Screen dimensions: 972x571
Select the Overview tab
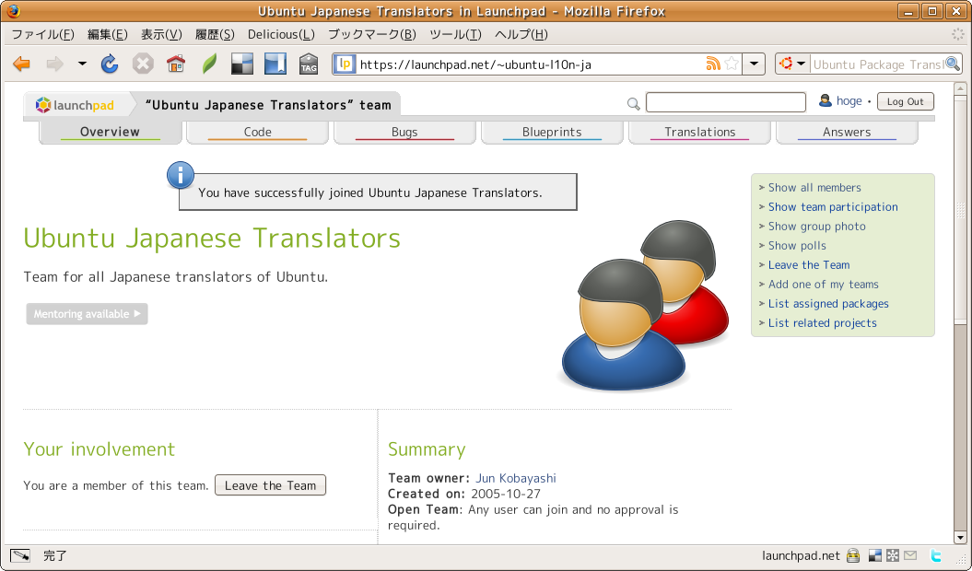110,132
